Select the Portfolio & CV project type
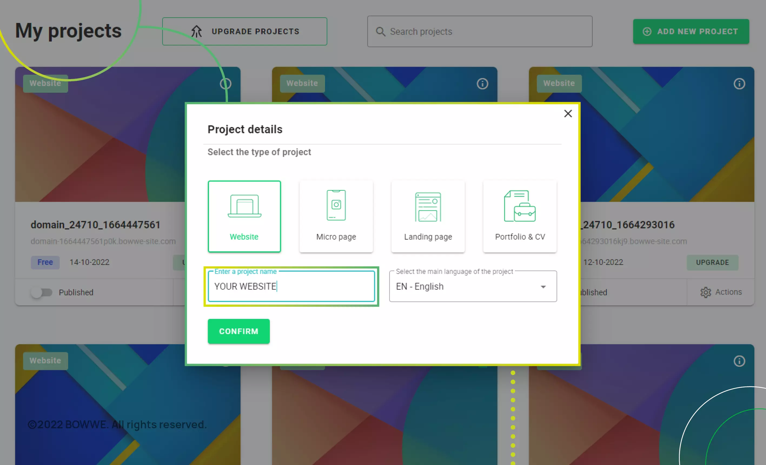This screenshot has width=766, height=465. (x=520, y=216)
